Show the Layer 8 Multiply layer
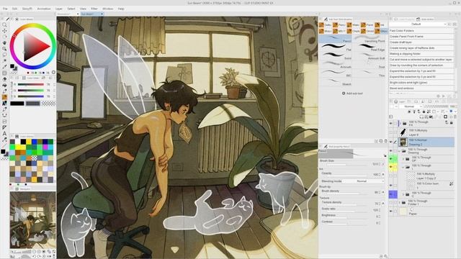Image resolution: width=461 pixels, height=259 pixels. tap(390, 132)
